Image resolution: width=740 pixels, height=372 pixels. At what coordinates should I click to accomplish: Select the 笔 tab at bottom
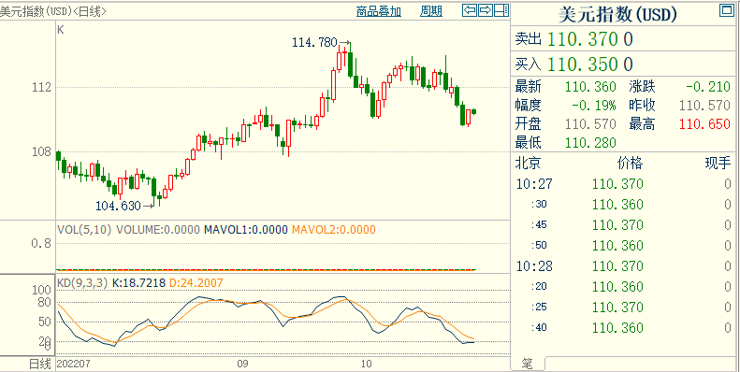(527, 364)
